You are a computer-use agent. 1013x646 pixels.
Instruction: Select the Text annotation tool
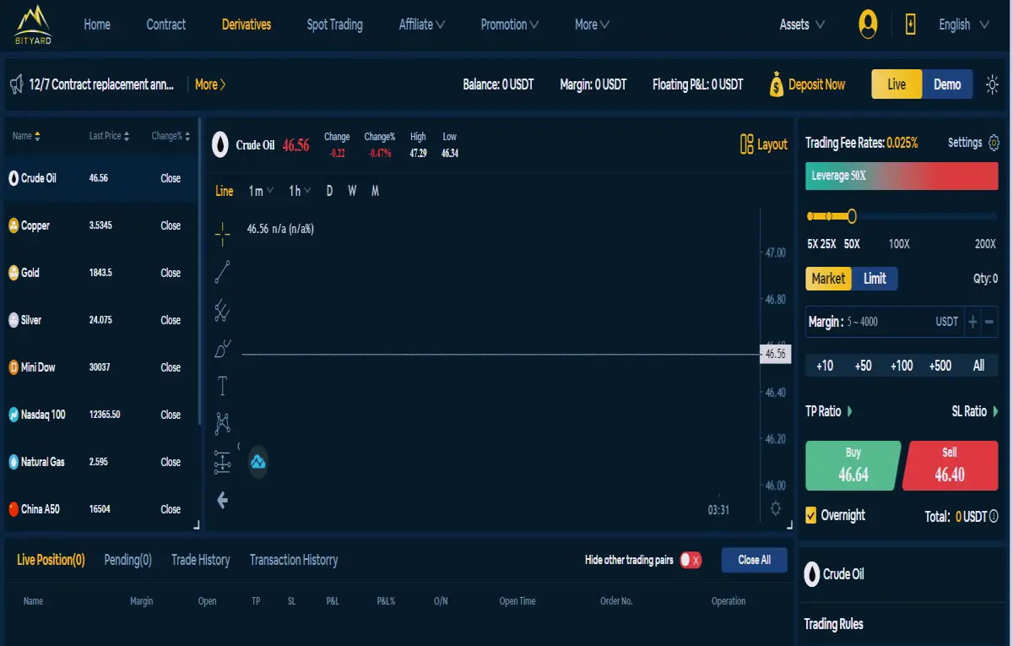tap(222, 386)
